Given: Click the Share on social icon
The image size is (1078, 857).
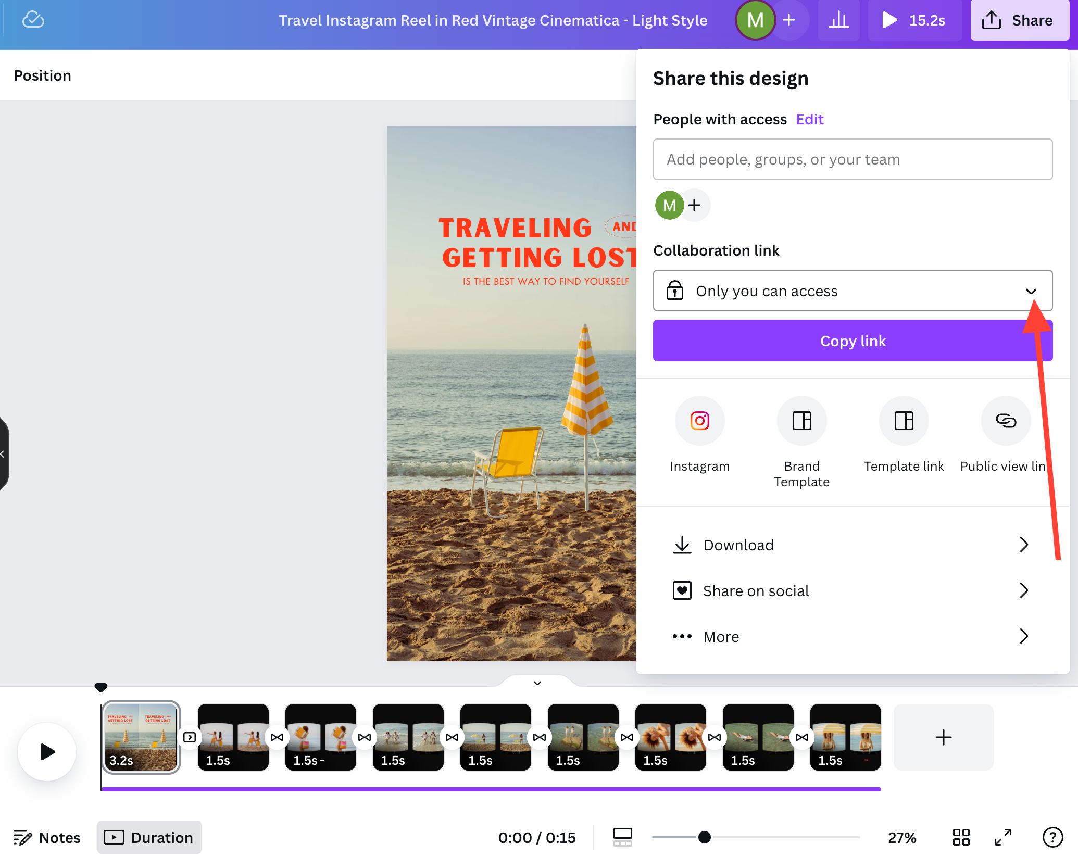Looking at the screenshot, I should (x=683, y=590).
